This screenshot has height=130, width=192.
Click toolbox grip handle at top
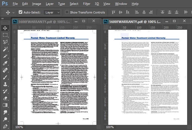pos(5,22)
